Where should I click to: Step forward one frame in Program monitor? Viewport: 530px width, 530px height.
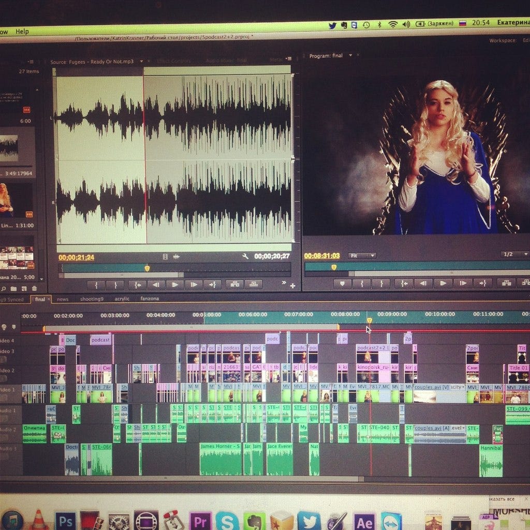[462, 283]
